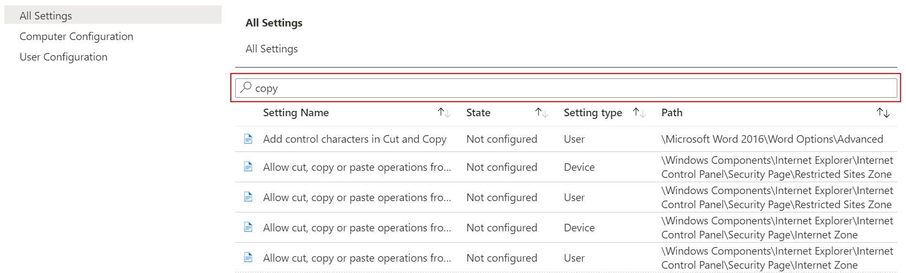This screenshot has width=906, height=273.
Task: Click the Path column header text
Action: point(672,112)
